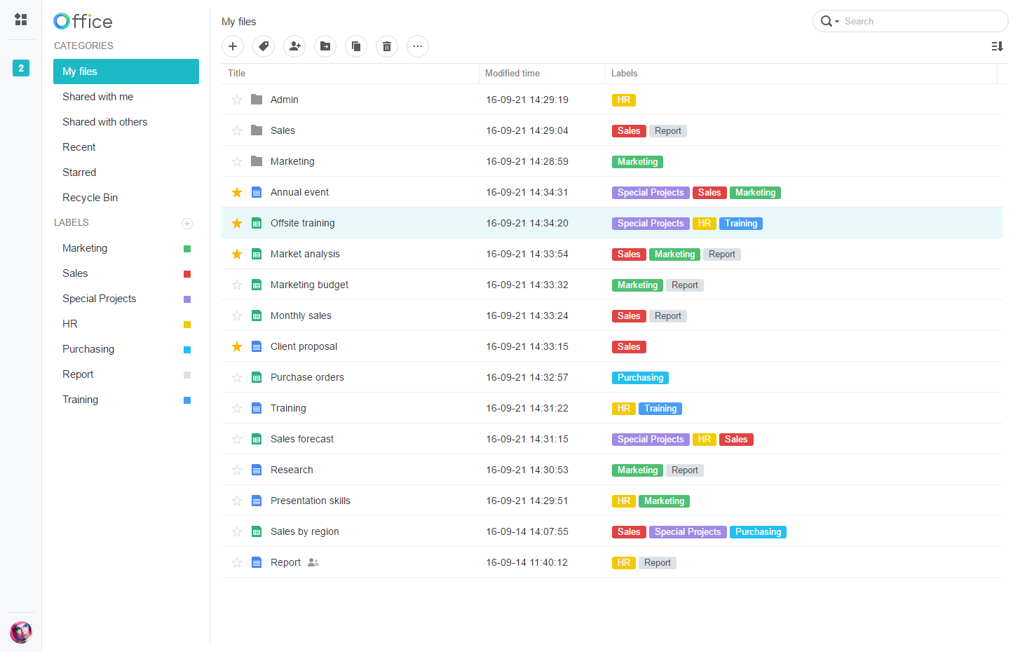This screenshot has width=1020, height=652.
Task: Sort by the Modified time column header
Action: coord(512,73)
